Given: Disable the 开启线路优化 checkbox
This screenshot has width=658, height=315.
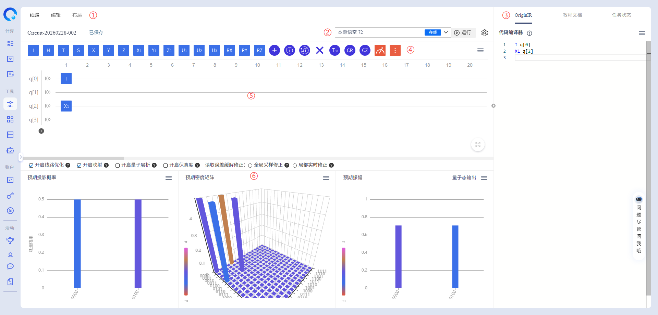Looking at the screenshot, I should coord(31,166).
